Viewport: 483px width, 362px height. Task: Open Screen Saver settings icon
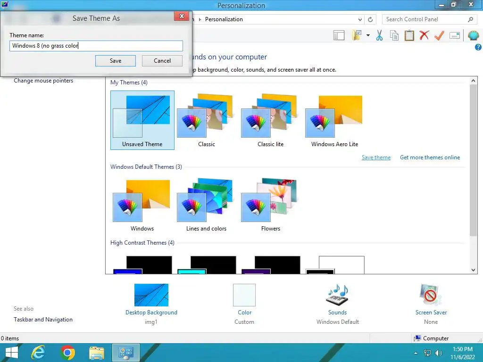431,295
